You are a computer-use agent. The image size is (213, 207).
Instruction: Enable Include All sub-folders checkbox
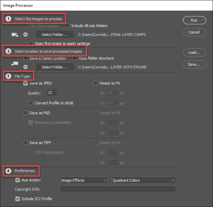(67, 26)
